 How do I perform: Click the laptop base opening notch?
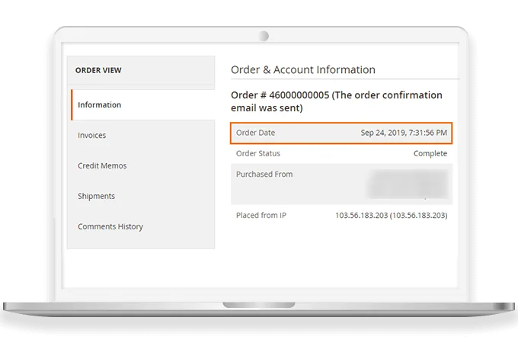[x=261, y=306]
